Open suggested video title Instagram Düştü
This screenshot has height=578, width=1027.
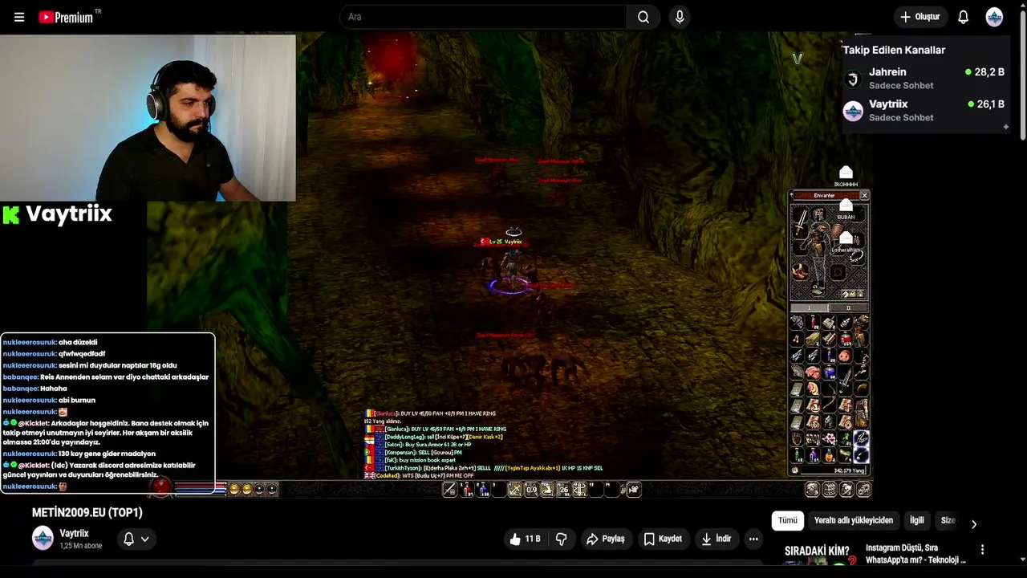point(915,554)
